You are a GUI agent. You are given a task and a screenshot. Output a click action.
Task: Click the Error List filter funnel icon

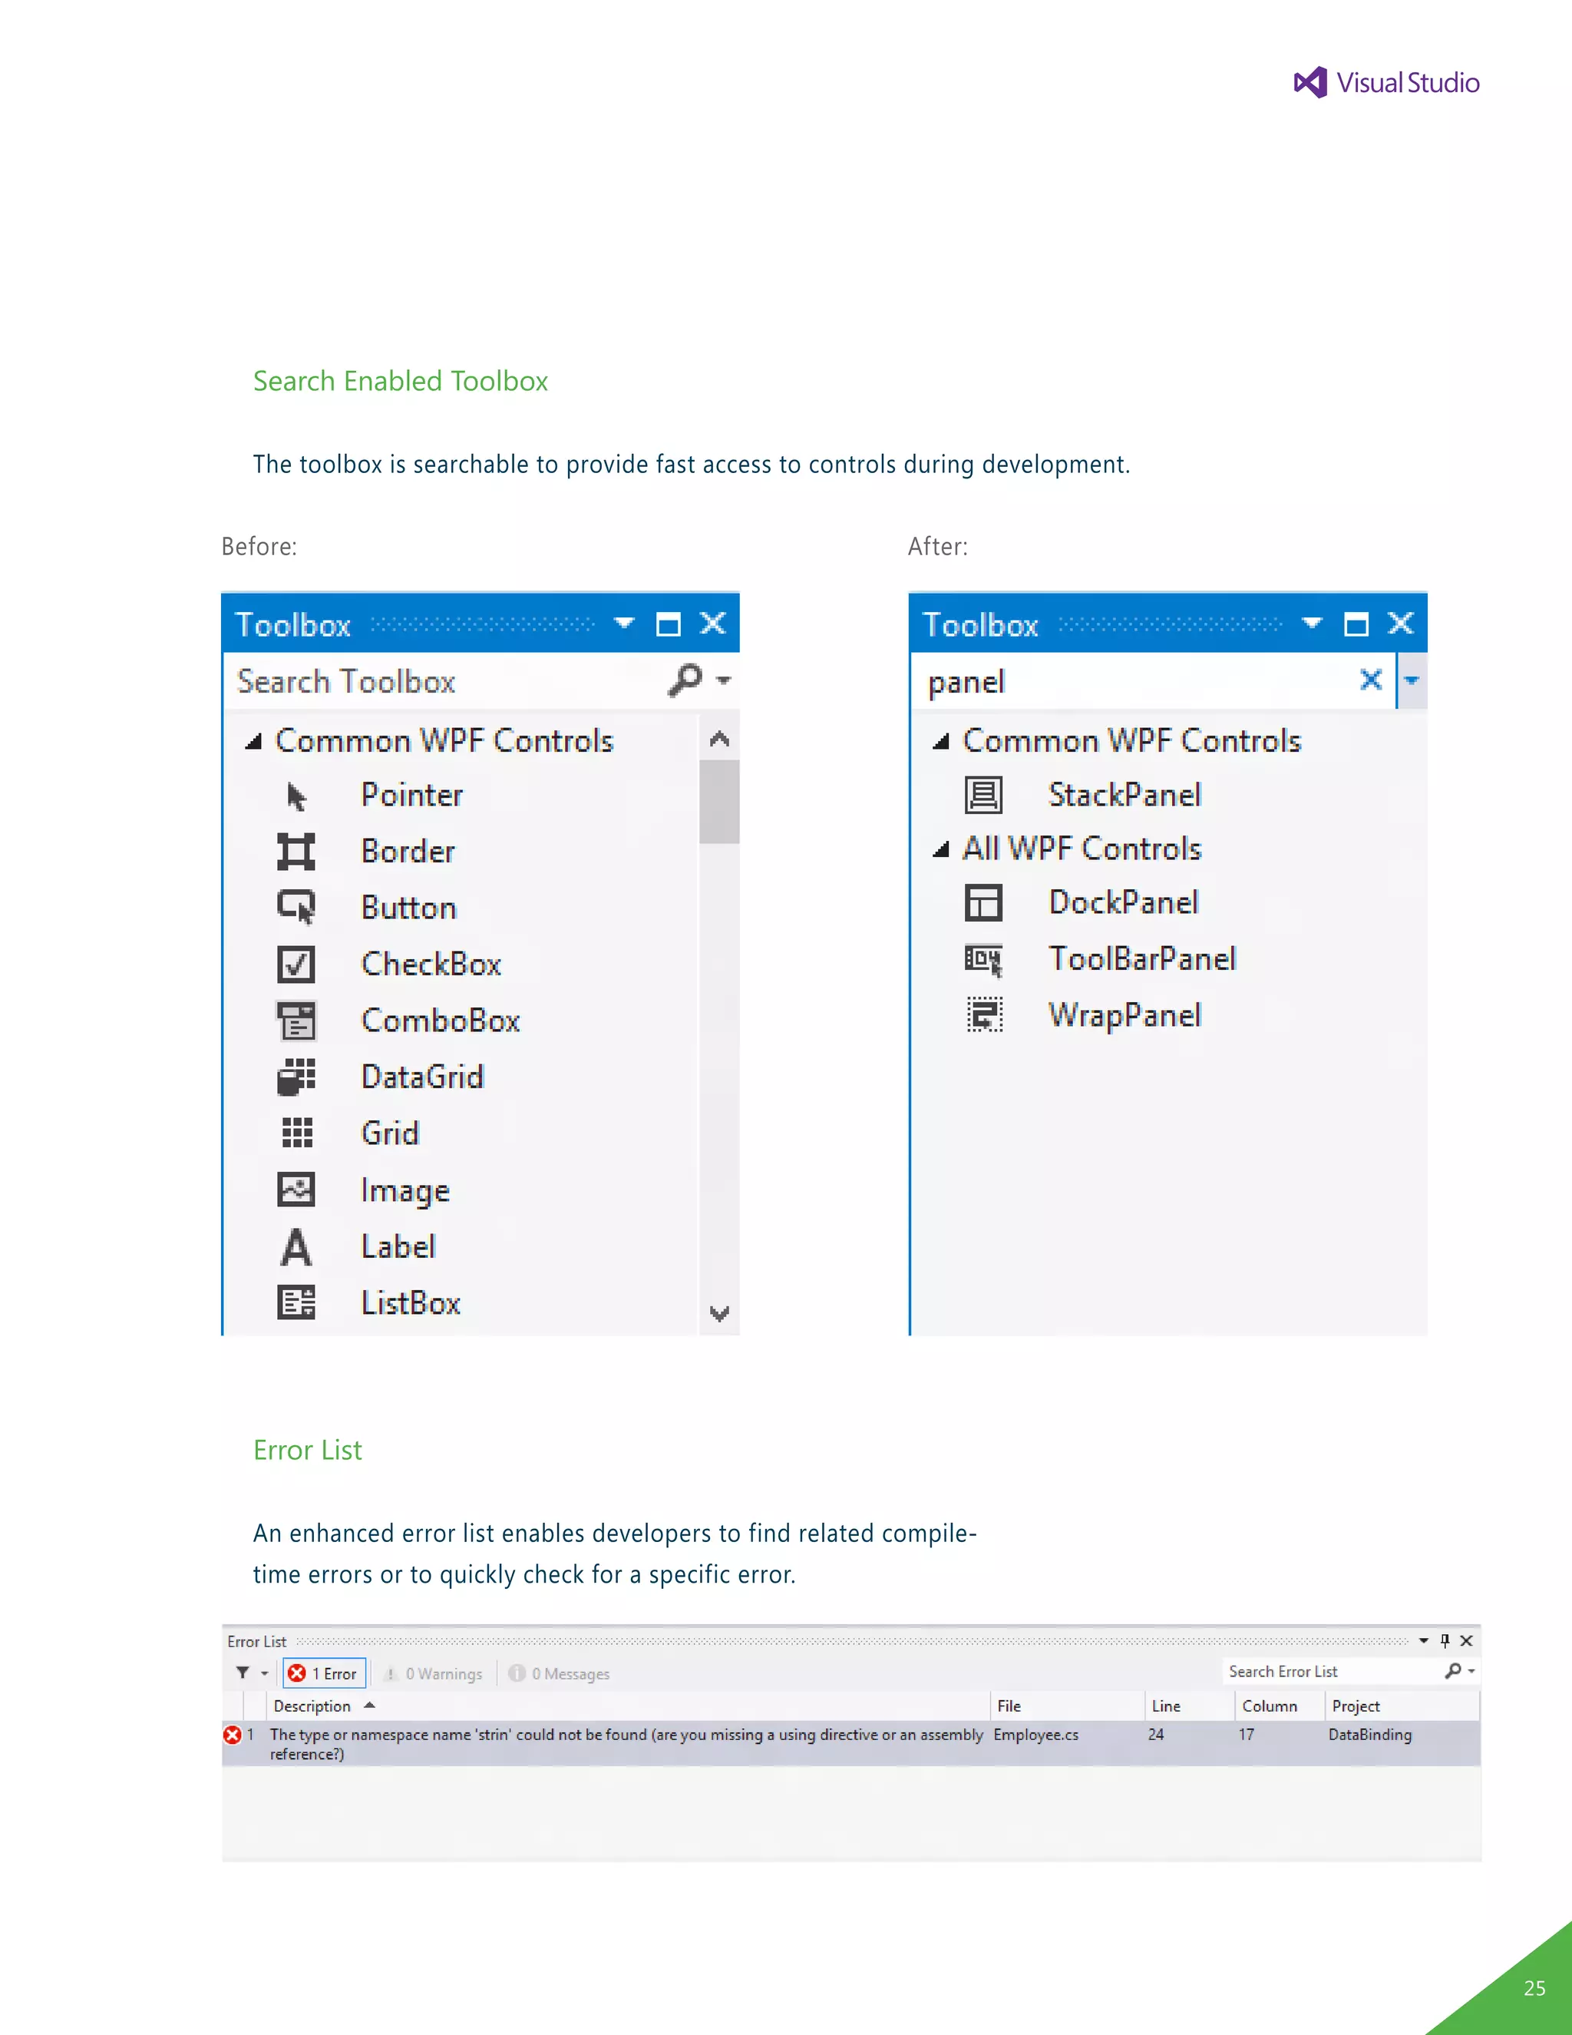coord(242,1673)
